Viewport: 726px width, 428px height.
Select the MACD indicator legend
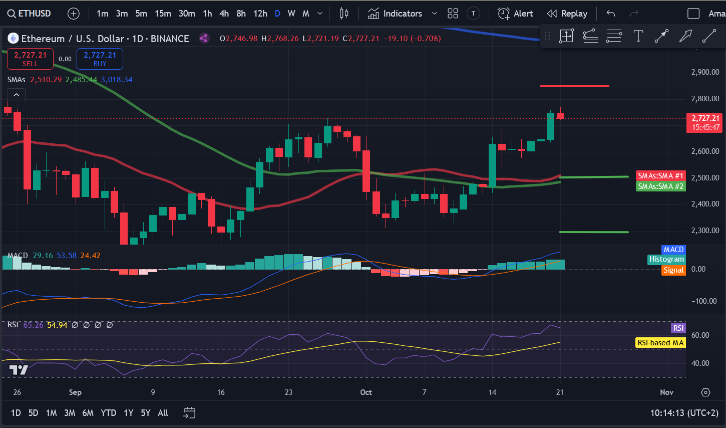pos(18,256)
